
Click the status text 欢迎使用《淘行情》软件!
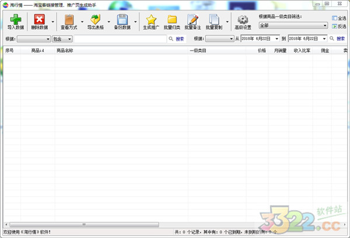pos(27,232)
